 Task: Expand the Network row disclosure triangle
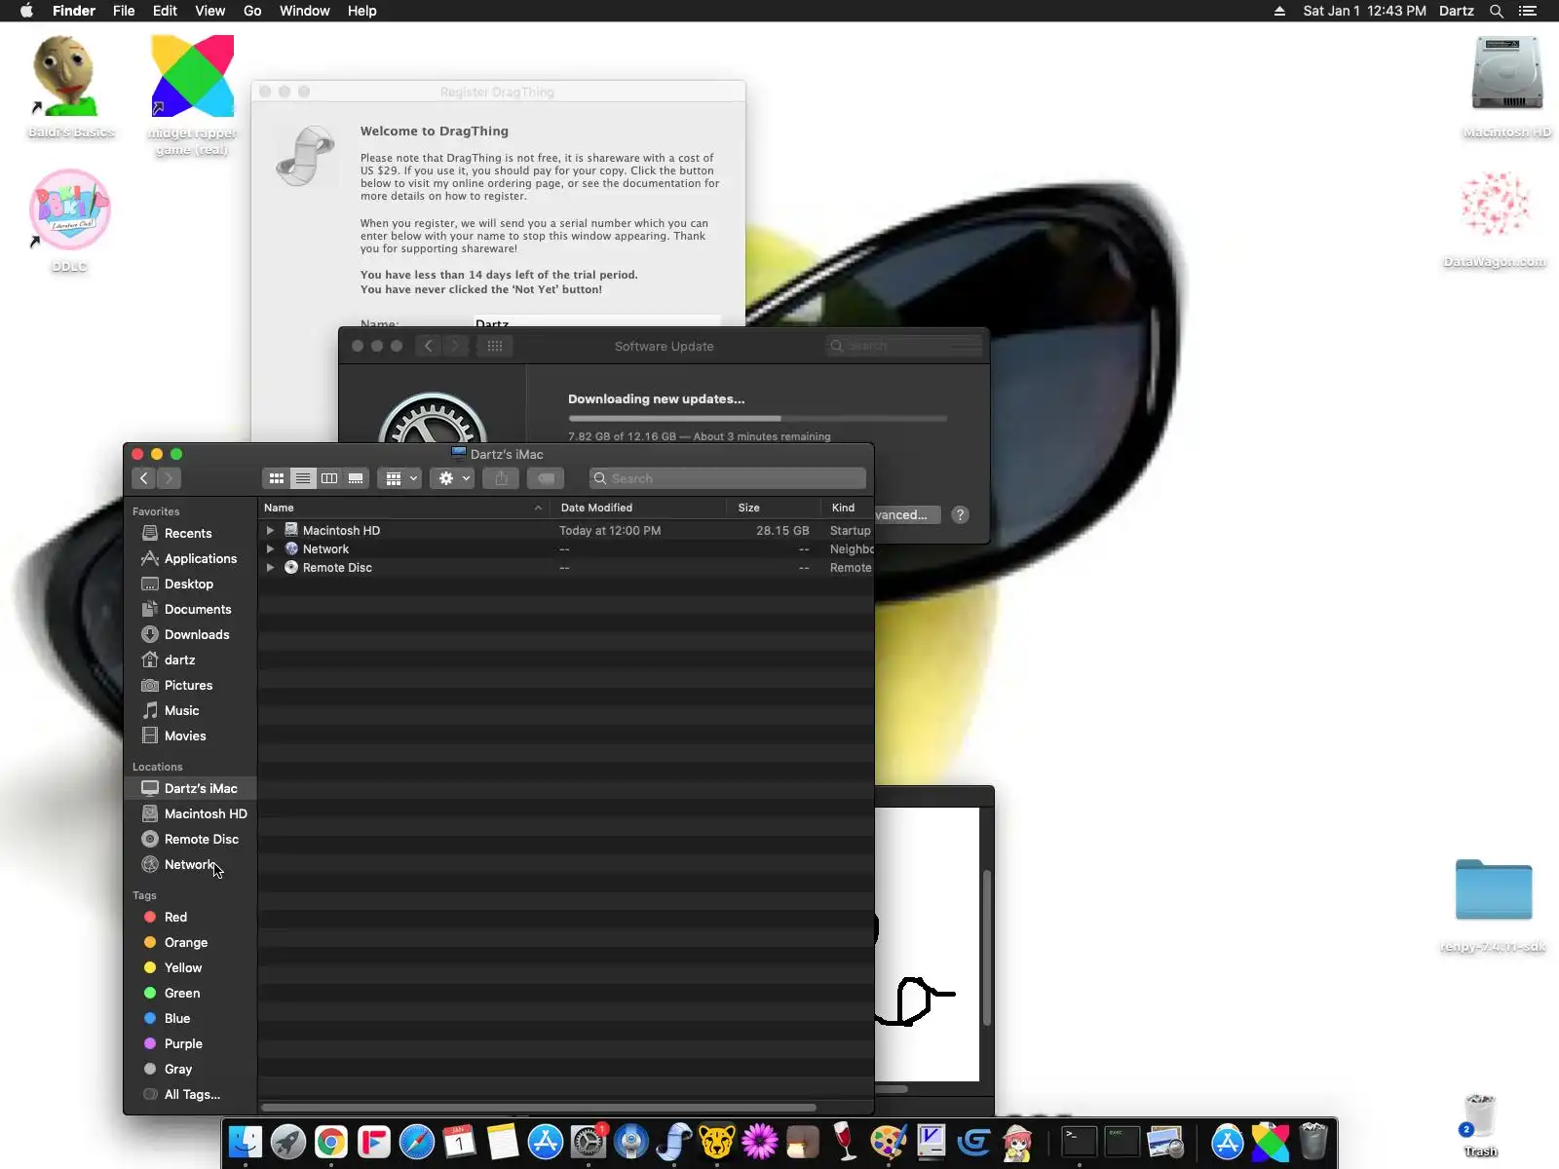point(270,549)
